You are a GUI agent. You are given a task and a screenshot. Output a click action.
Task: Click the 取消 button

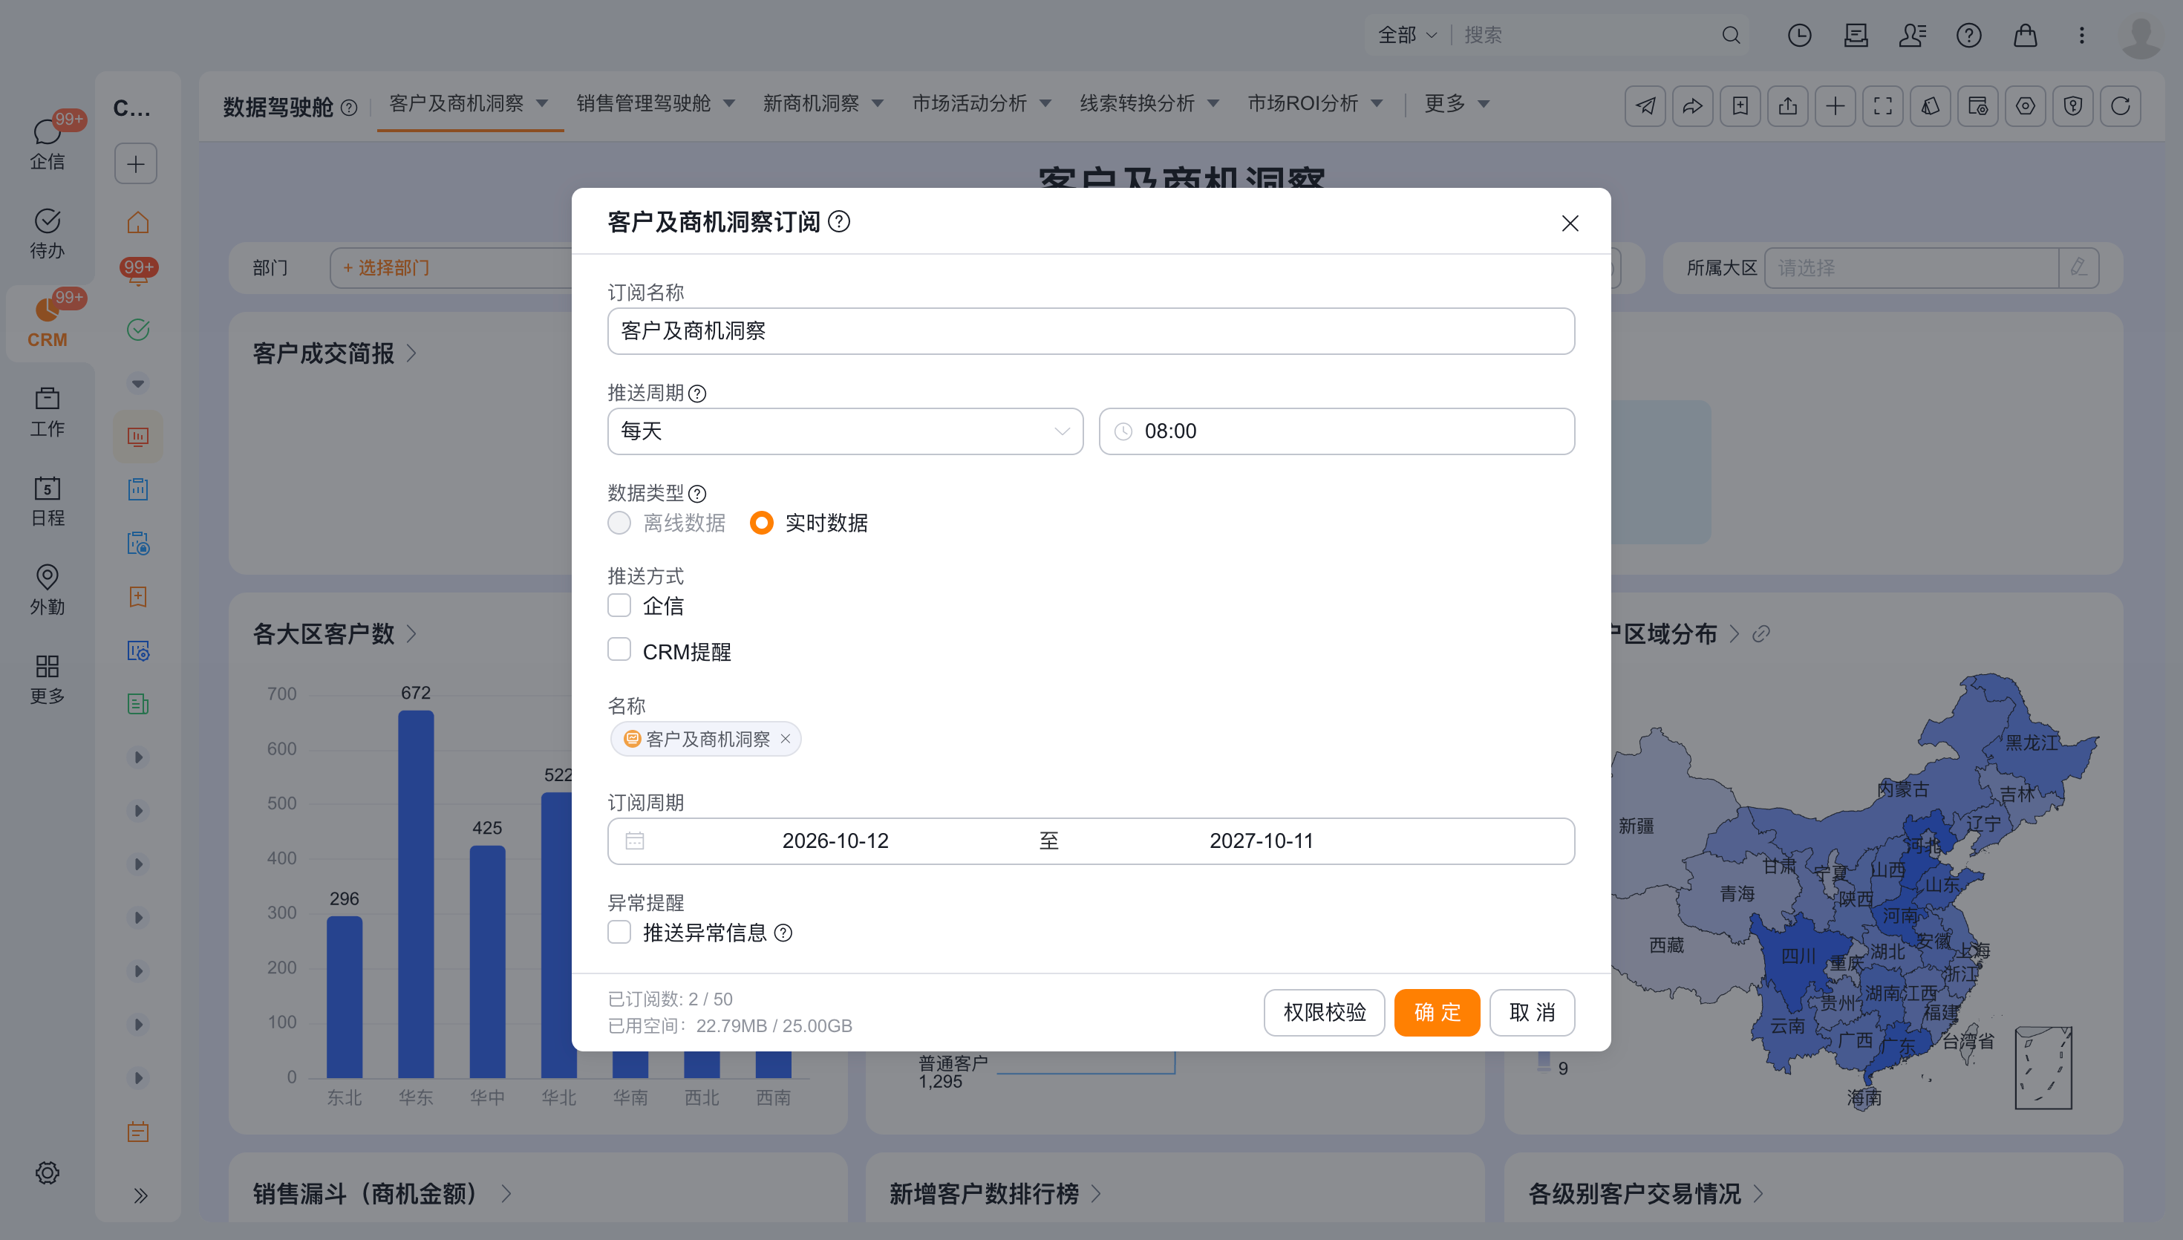[x=1532, y=1013]
